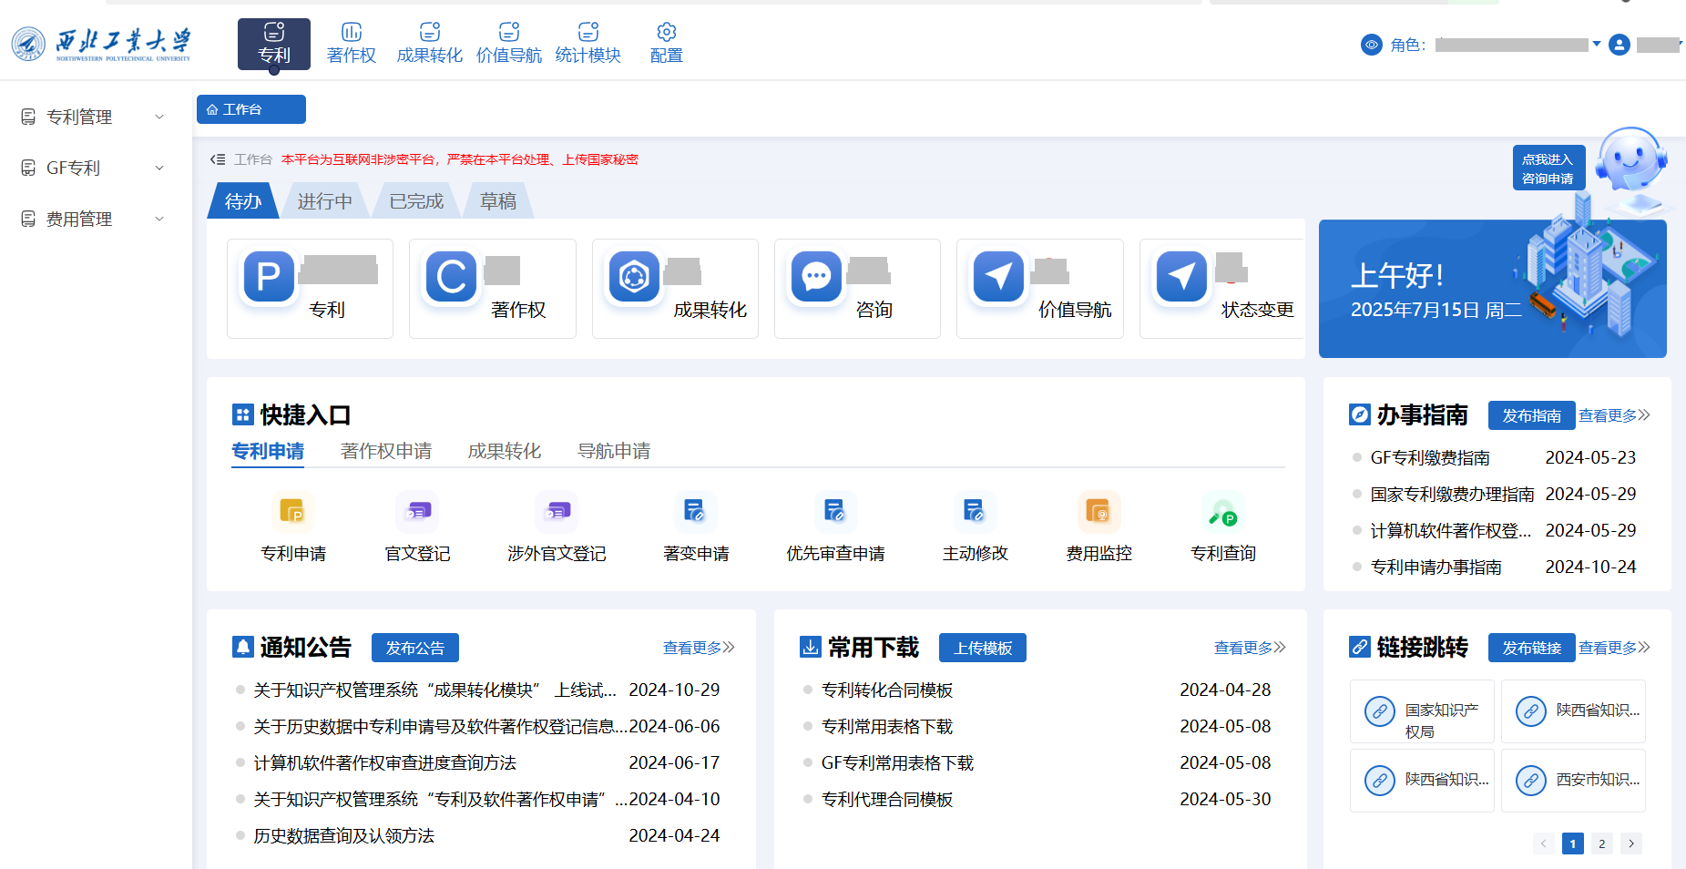The width and height of the screenshot is (1686, 869).
Task: Click the 官文登记 shortcut icon
Action: click(417, 513)
